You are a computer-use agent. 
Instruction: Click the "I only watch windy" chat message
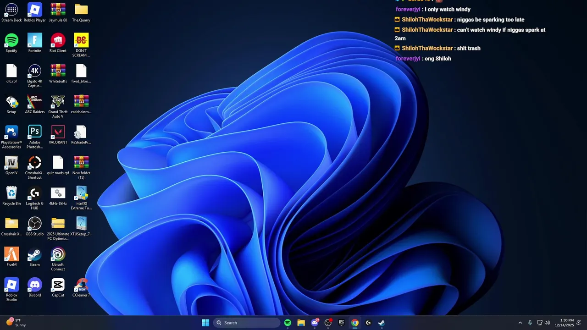click(433, 9)
